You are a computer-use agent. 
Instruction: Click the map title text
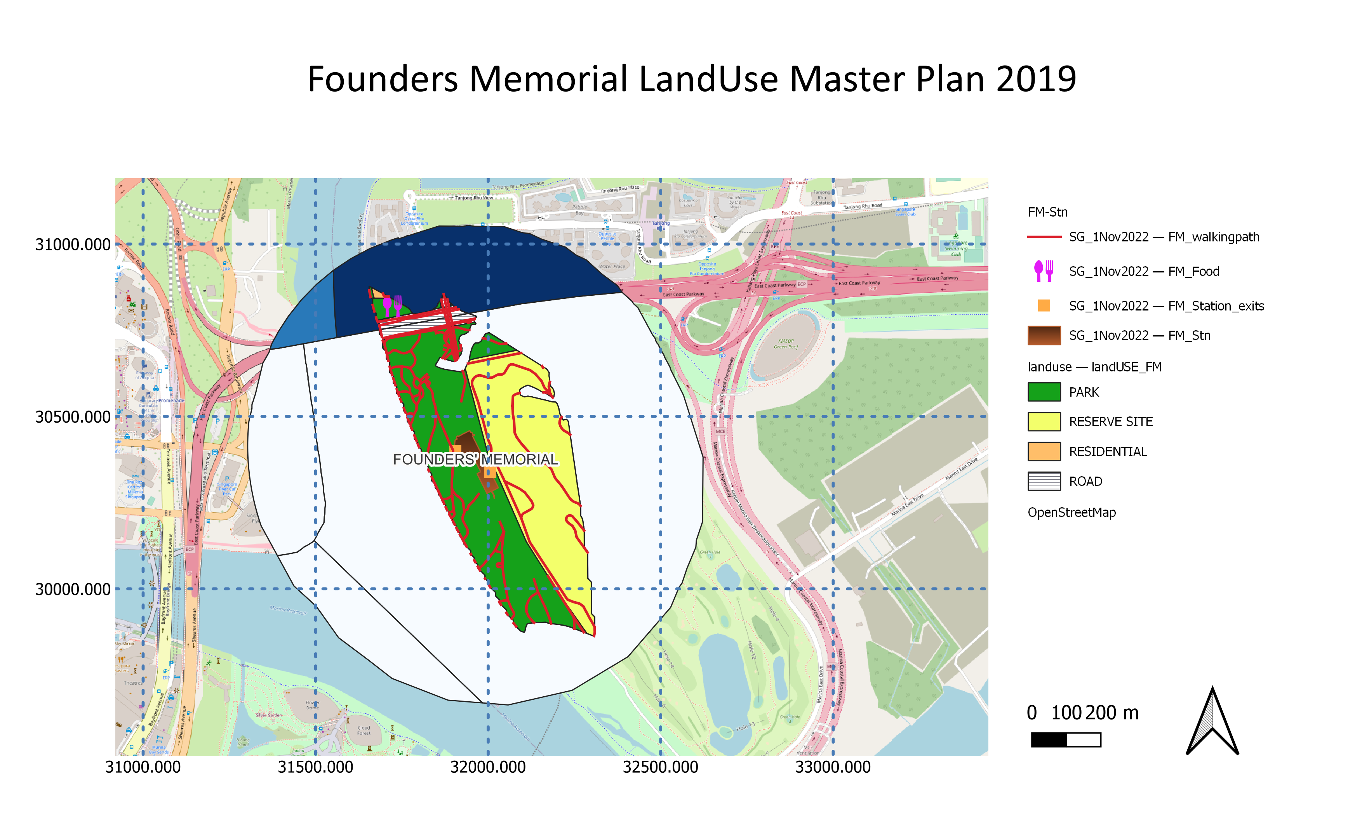(692, 79)
